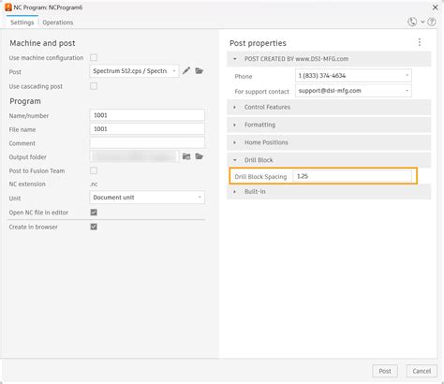
Task: Enable Use machine configuration checkbox
Action: (x=94, y=57)
